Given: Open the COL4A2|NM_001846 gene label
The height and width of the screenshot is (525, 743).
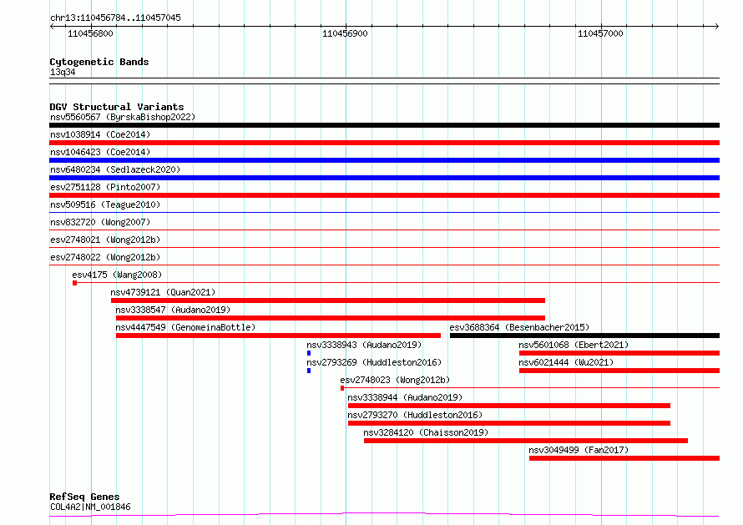Looking at the screenshot, I should [90, 507].
